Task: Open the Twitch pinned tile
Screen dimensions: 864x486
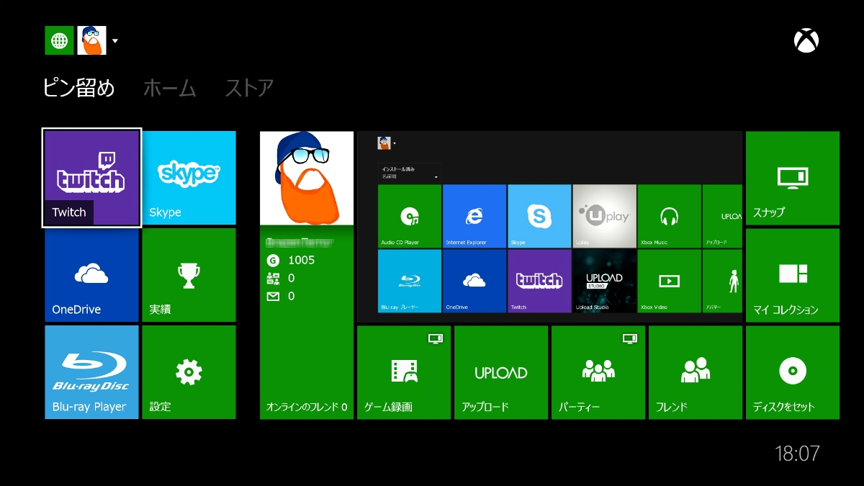Action: point(91,178)
